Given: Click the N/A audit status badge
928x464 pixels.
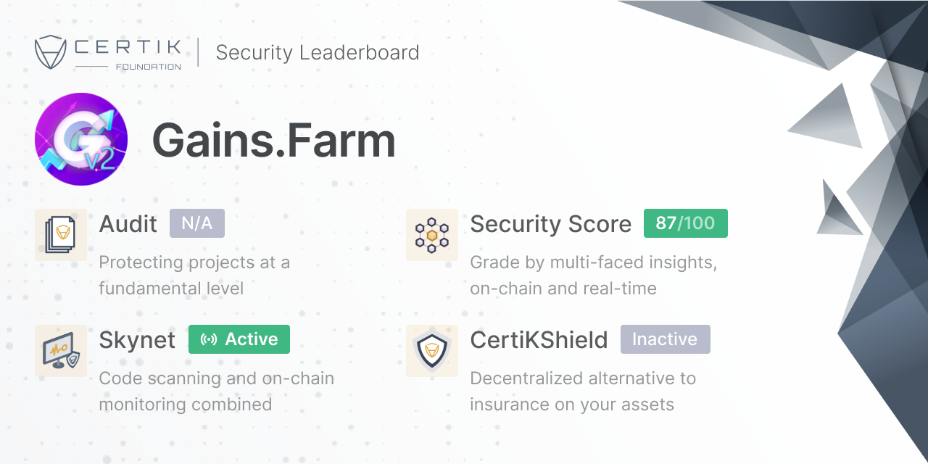Looking at the screenshot, I should [x=197, y=223].
